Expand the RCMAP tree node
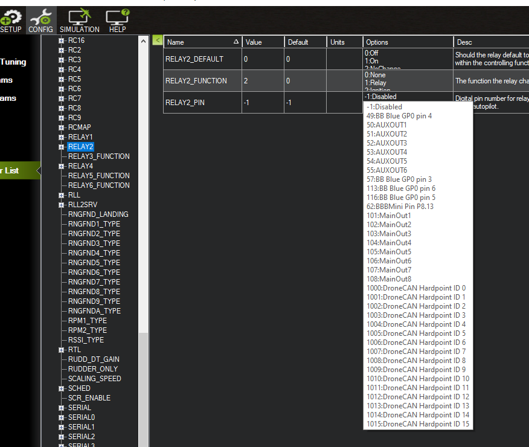The width and height of the screenshot is (529, 447). point(62,127)
